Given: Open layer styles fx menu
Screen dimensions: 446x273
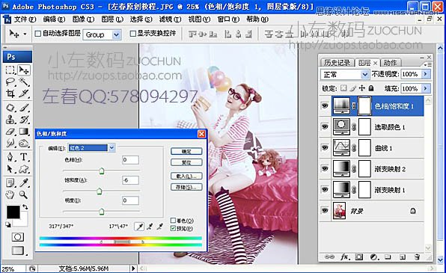Looking at the screenshot, I should 345,257.
